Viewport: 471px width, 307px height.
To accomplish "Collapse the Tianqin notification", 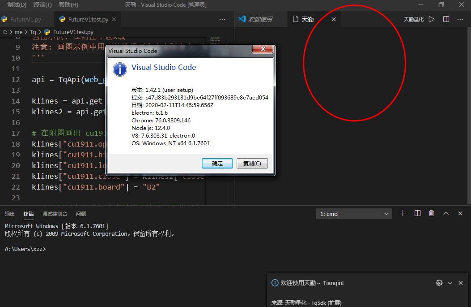I will 450,283.
